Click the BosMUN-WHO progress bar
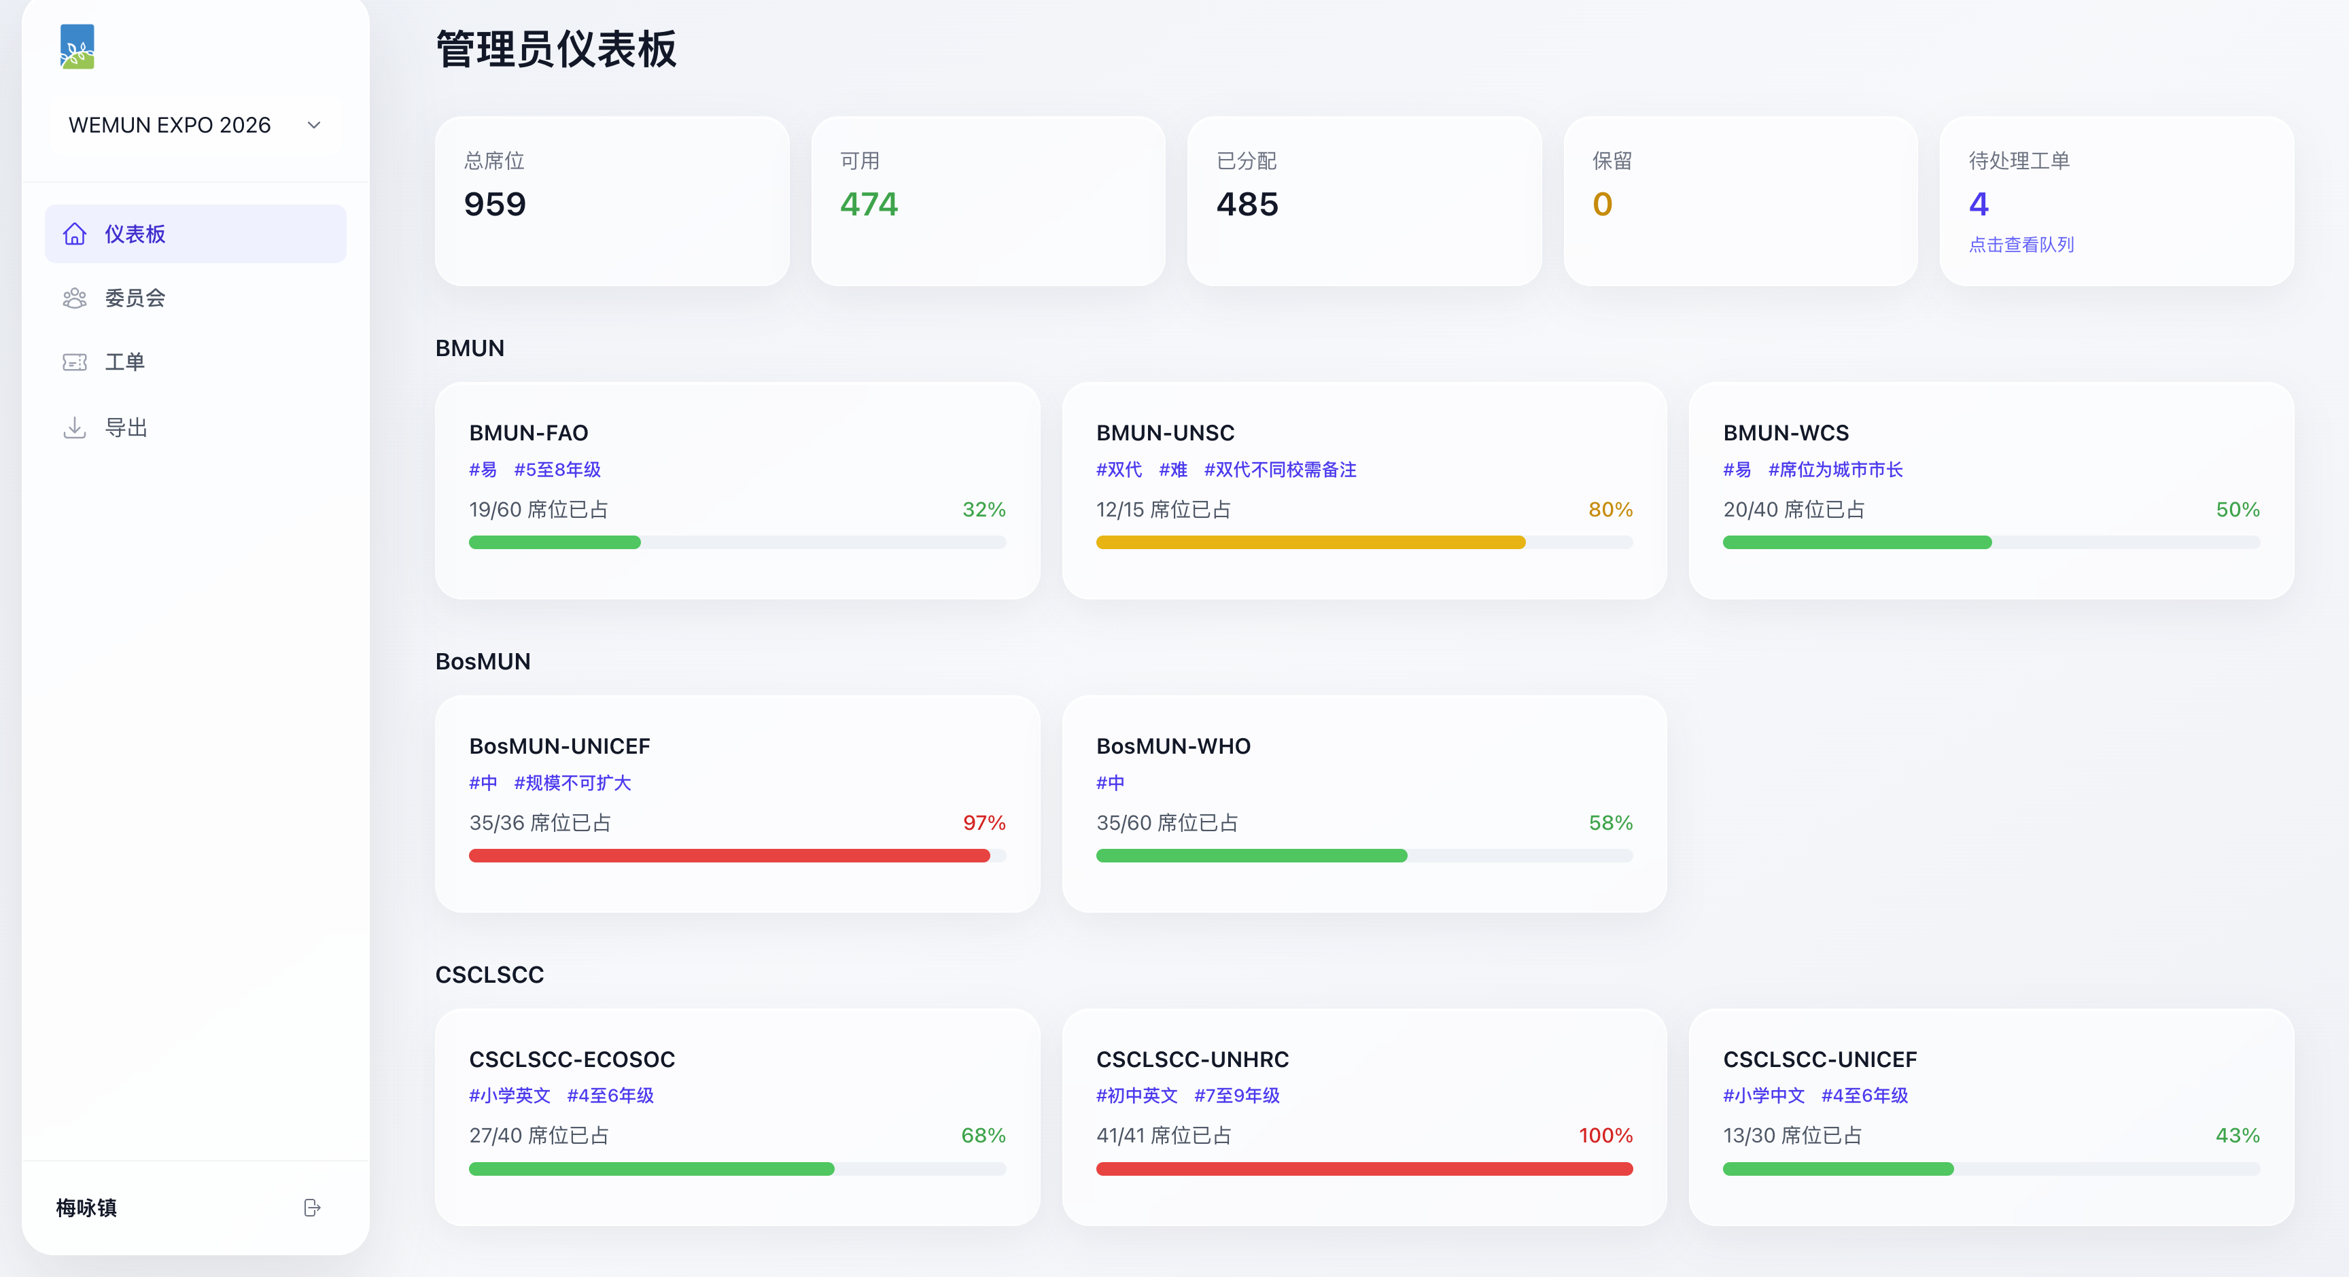Screen dimensions: 2349x1277 1364,856
